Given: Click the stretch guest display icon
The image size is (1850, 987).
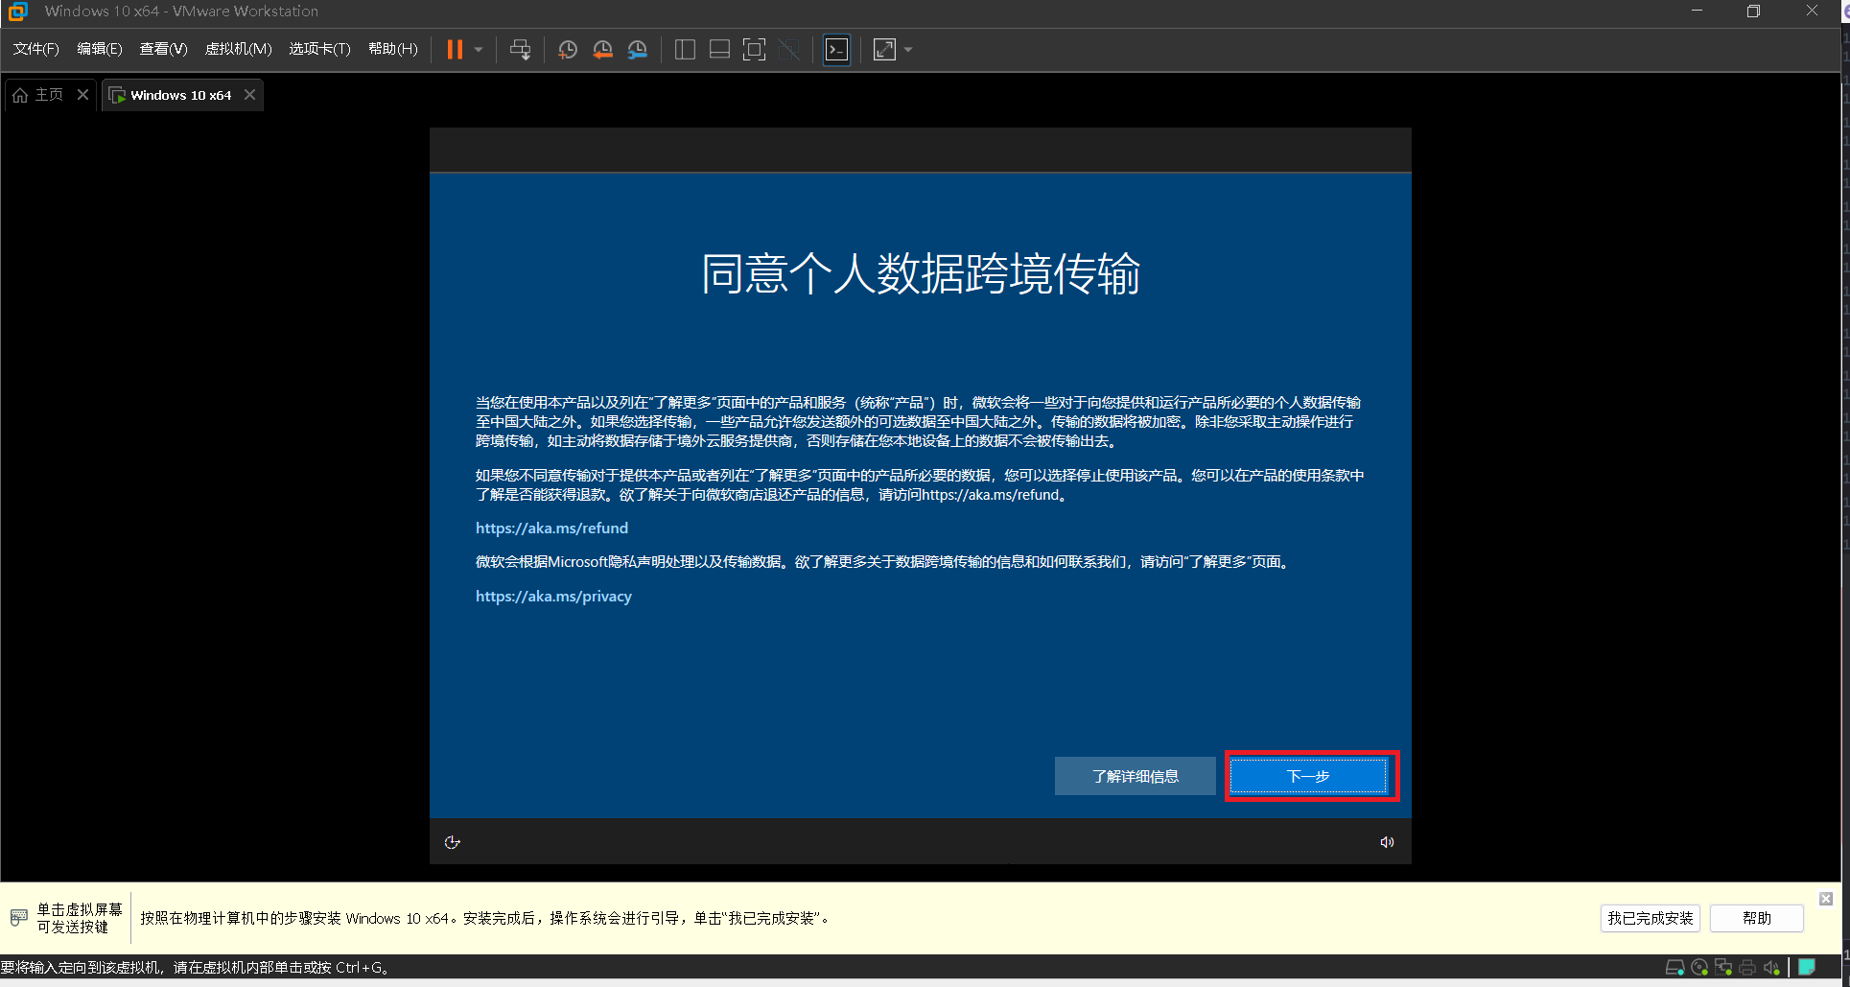Looking at the screenshot, I should [x=884, y=50].
